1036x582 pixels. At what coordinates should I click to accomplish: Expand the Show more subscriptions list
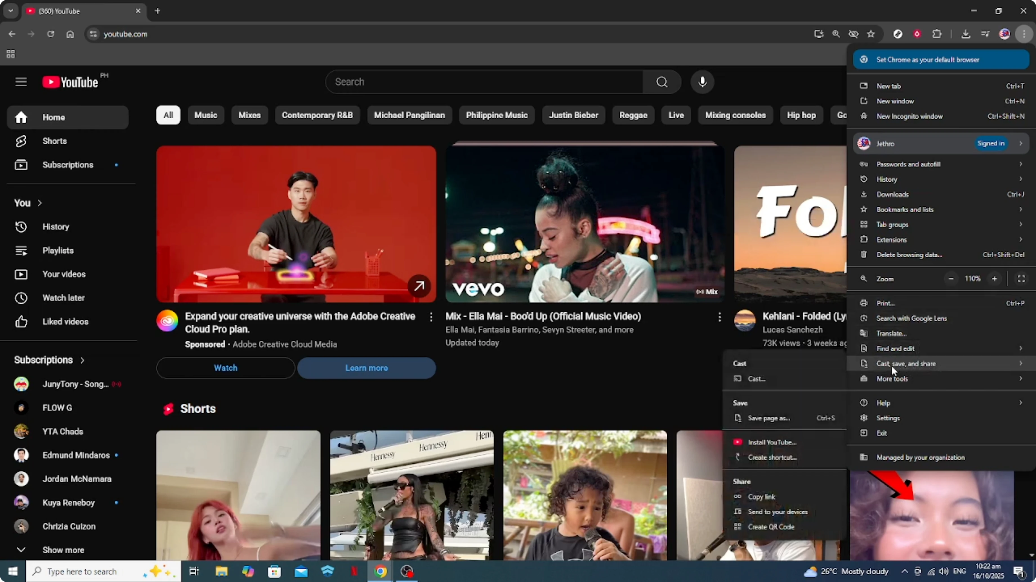63,549
